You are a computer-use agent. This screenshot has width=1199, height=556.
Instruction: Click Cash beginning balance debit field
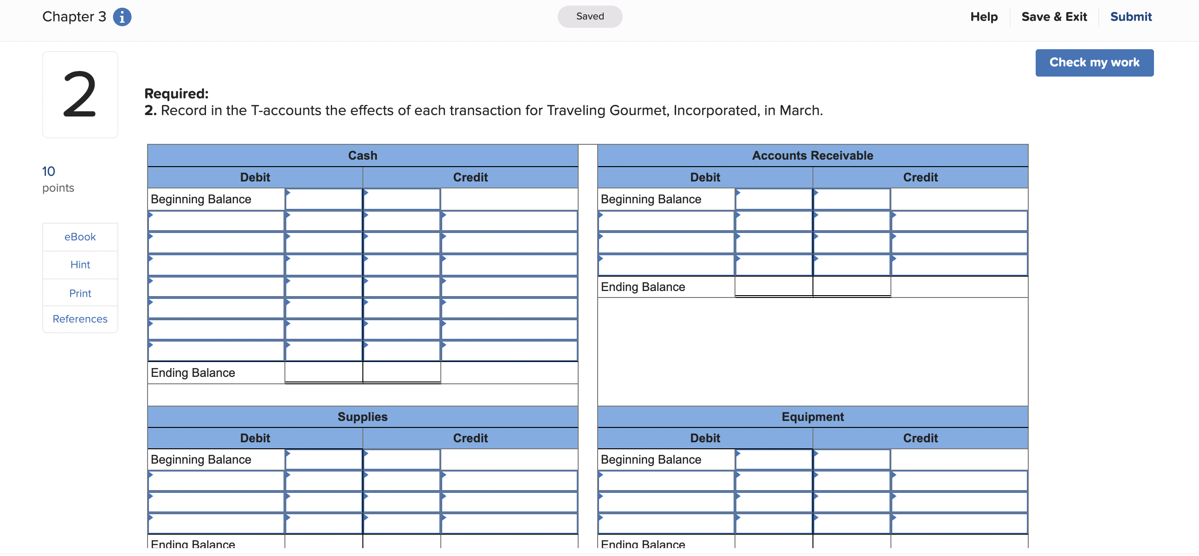(x=323, y=199)
